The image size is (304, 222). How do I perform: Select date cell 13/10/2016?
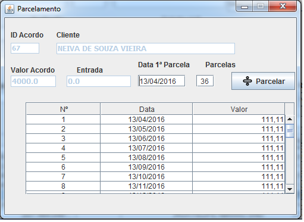coord(146,177)
